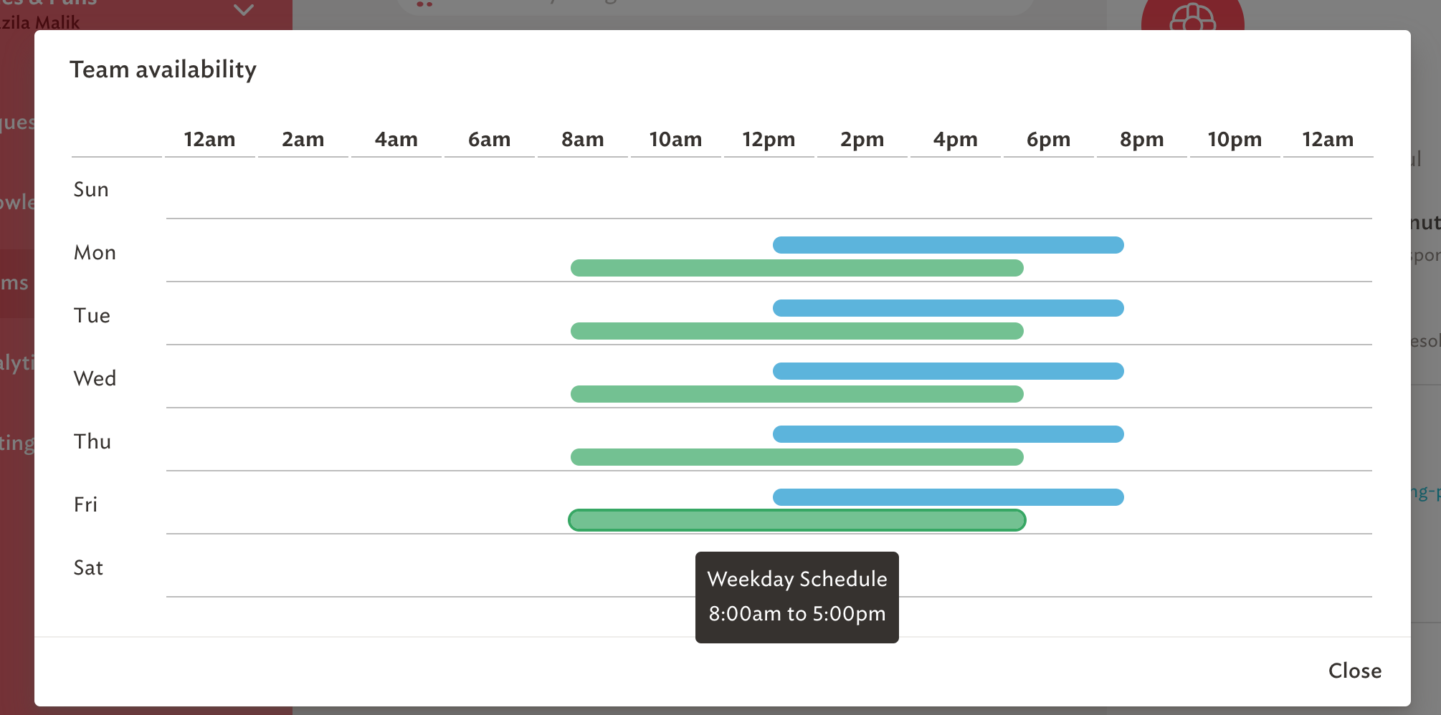Select Monday blue schedule bar
This screenshot has width=1441, height=715.
[x=948, y=245]
